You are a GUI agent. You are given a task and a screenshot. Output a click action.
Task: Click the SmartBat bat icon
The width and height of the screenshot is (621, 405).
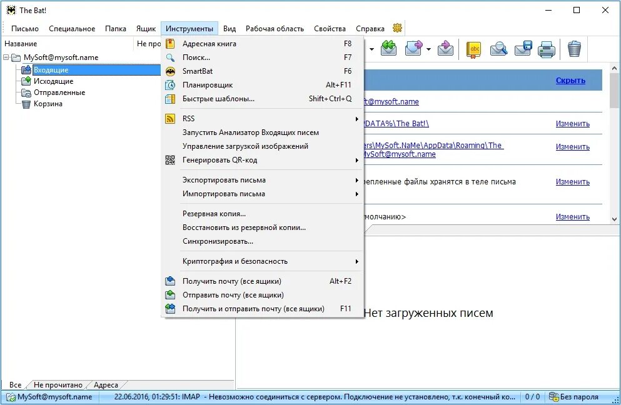[x=170, y=71]
